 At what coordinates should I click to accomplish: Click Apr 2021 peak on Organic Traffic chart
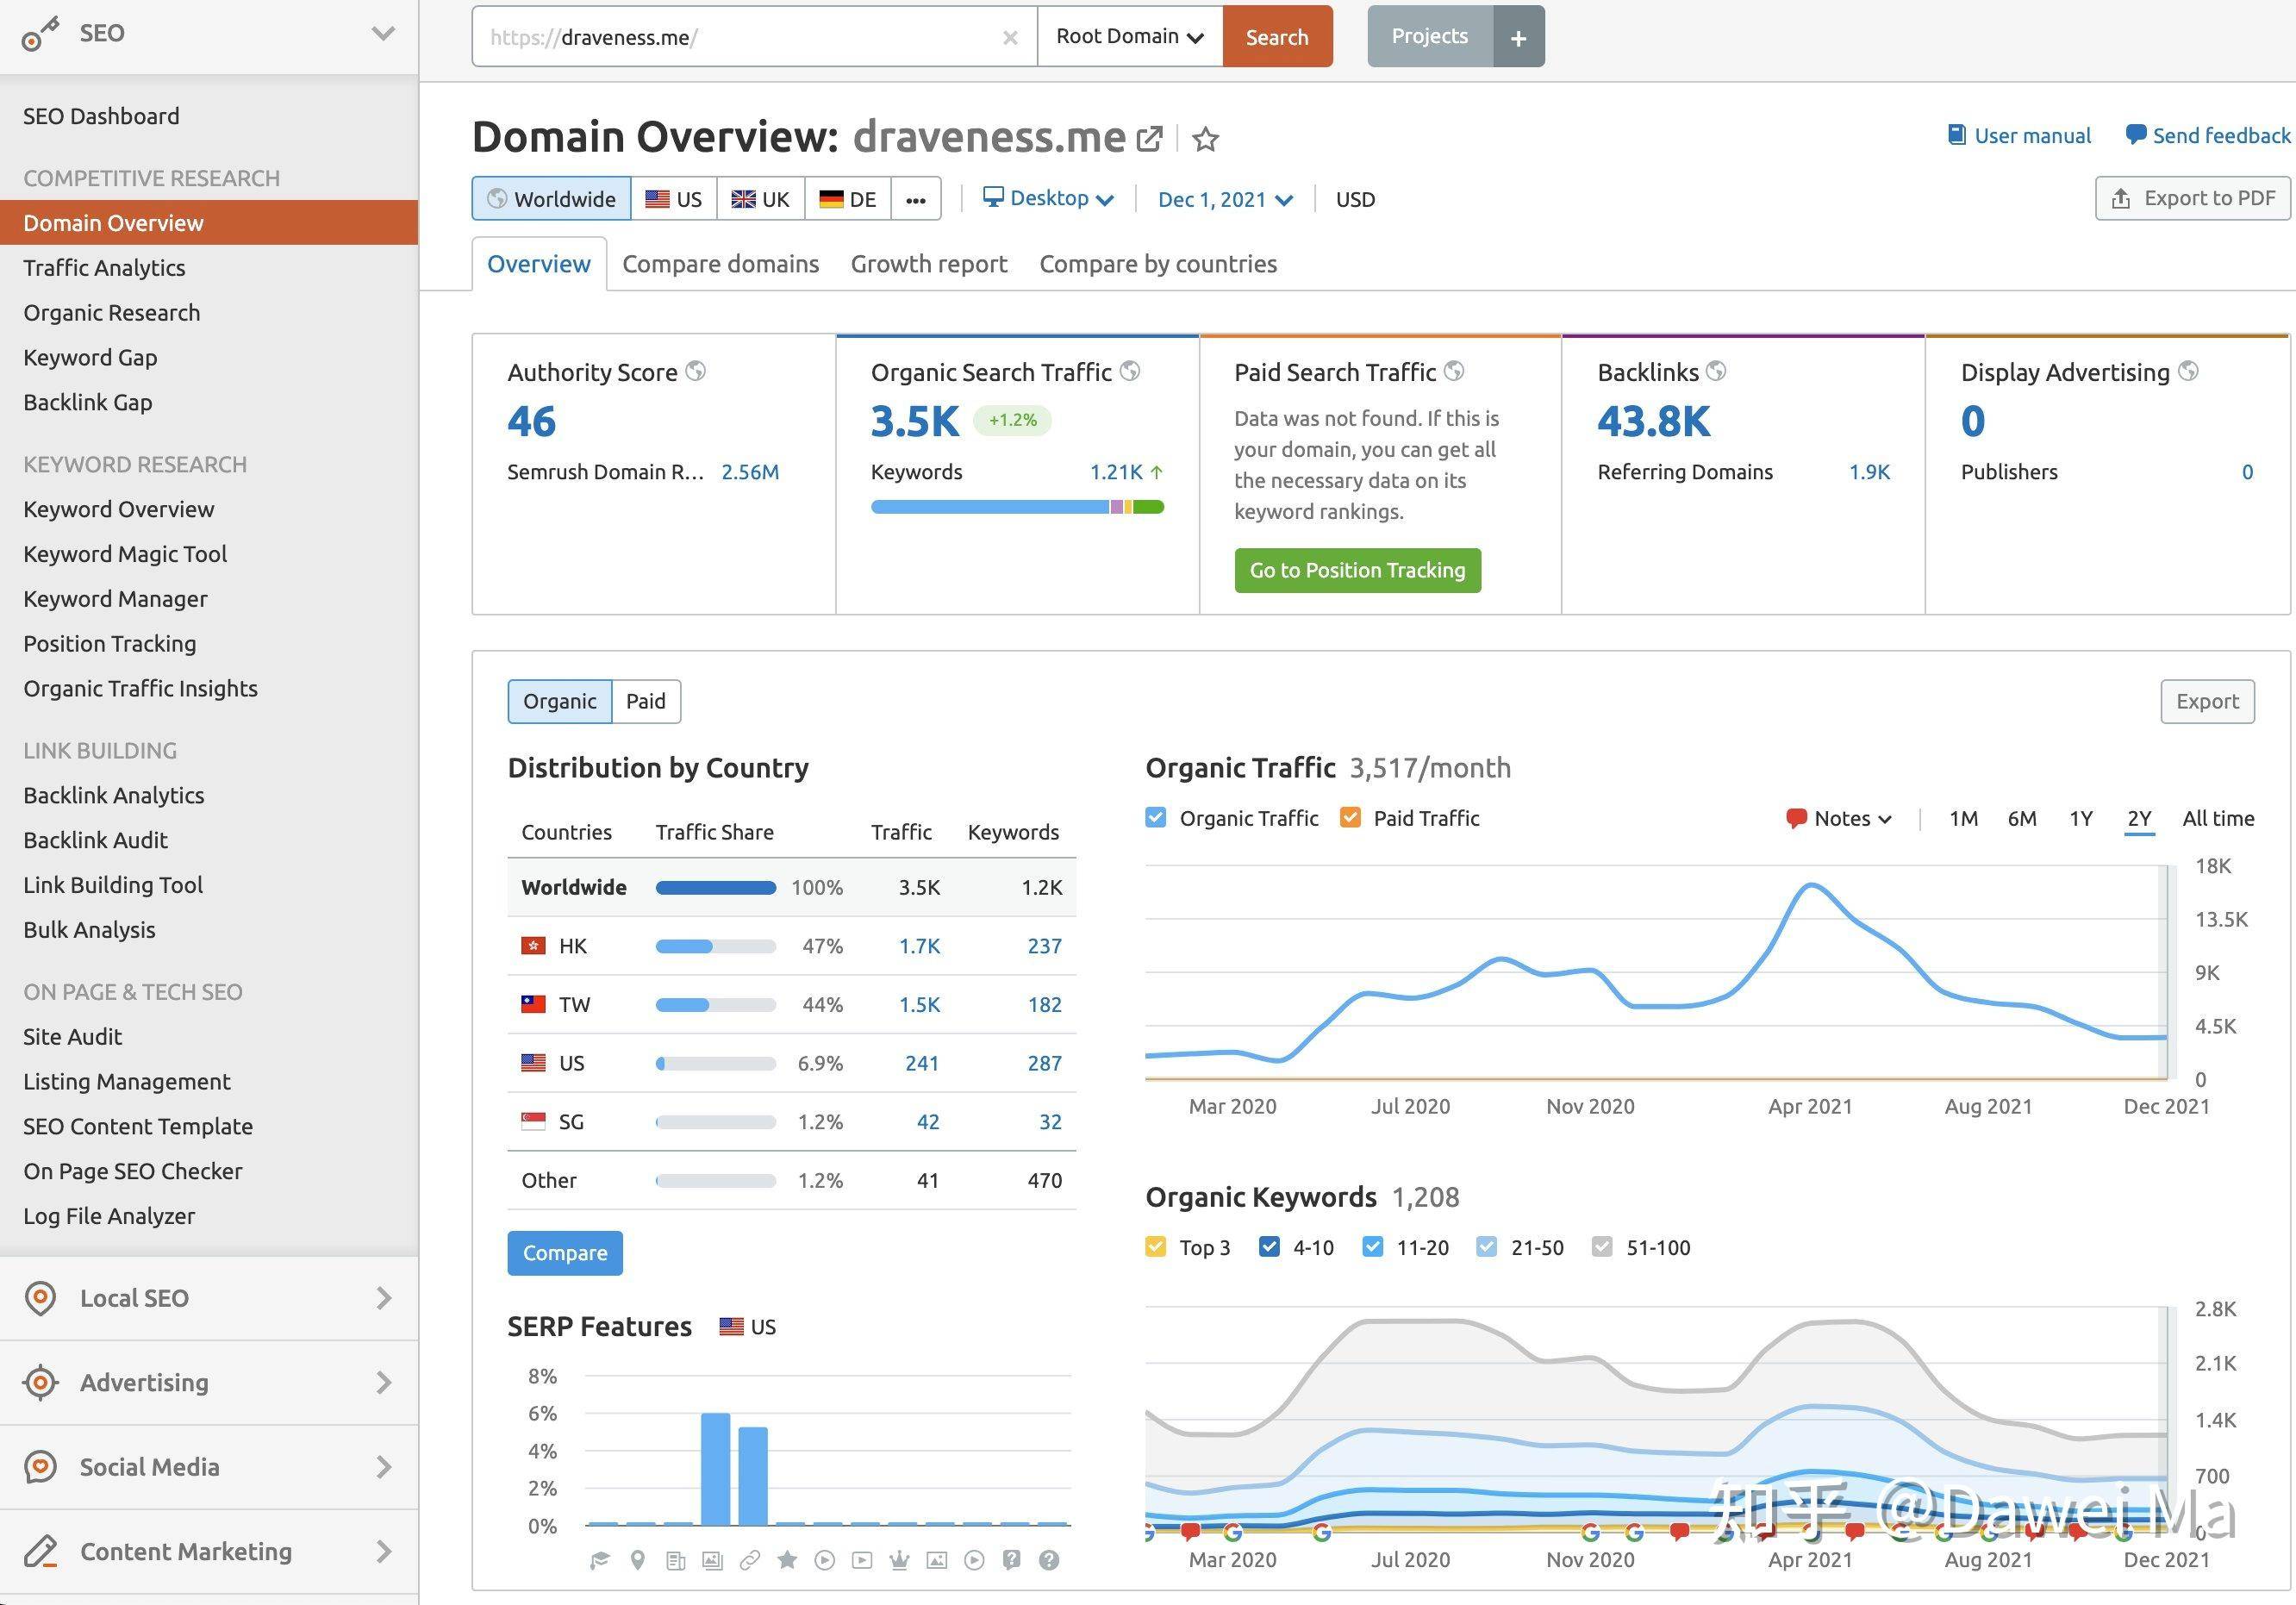1811,885
